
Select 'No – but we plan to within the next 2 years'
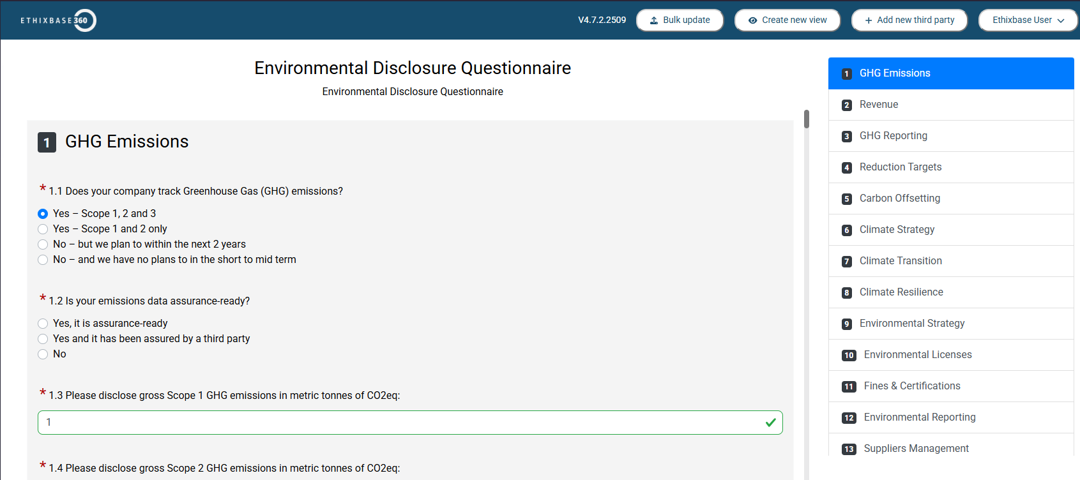coord(43,244)
